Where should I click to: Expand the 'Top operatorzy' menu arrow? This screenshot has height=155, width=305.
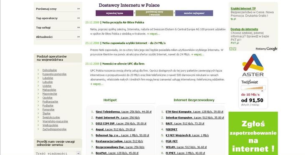79,18
